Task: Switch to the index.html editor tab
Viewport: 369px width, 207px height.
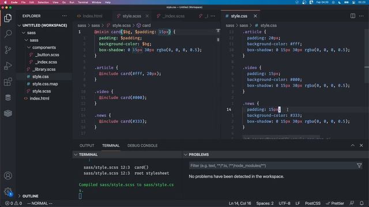Action: click(x=92, y=16)
